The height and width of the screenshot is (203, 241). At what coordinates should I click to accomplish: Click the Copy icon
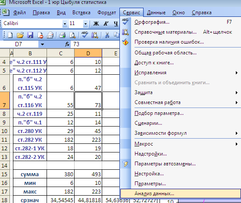[x=117, y=35]
